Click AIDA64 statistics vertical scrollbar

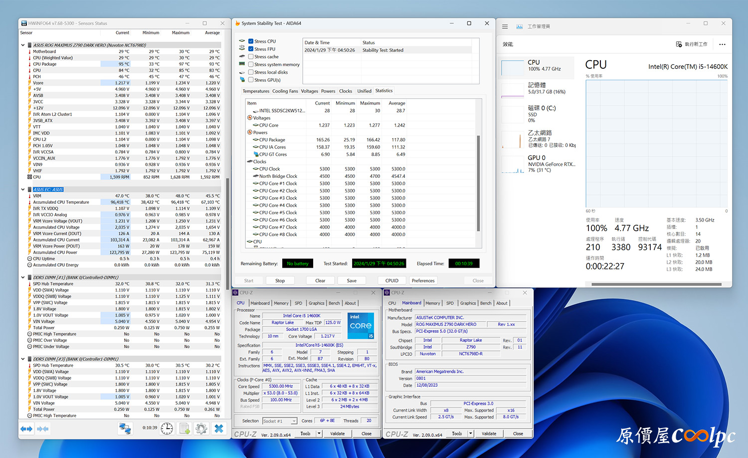479,183
